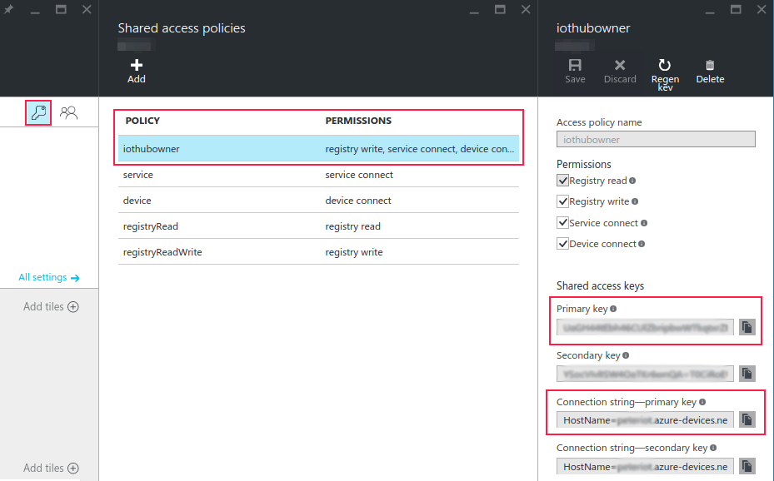This screenshot has height=481, width=774.
Task: Click the bottom Add tiles plus icon
Action: click(x=73, y=469)
